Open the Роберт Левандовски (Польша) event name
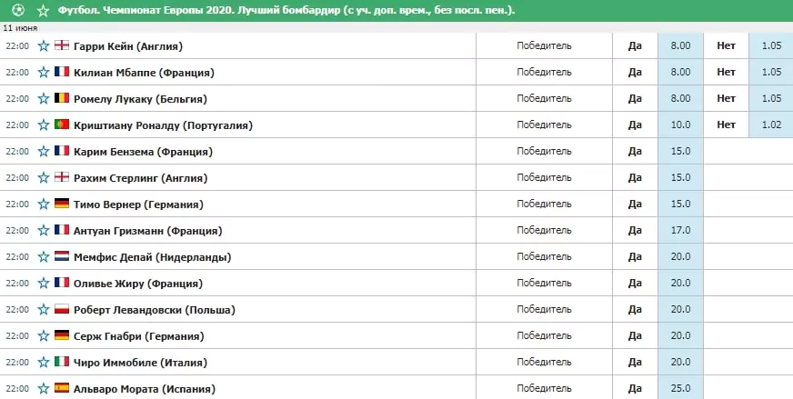 click(x=155, y=310)
